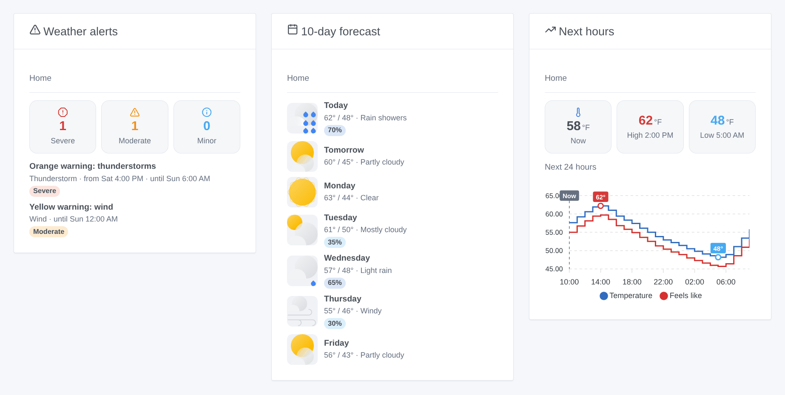Click the 35% precipitation badge for Tuesday
Image resolution: width=785 pixels, height=395 pixels.
(x=335, y=242)
